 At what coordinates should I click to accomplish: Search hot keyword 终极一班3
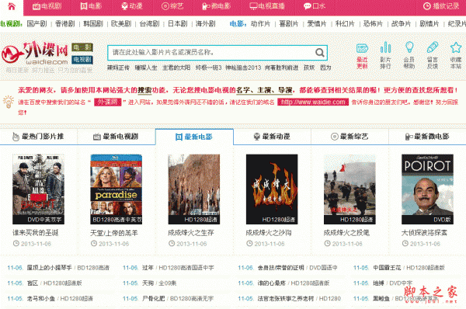(209, 68)
